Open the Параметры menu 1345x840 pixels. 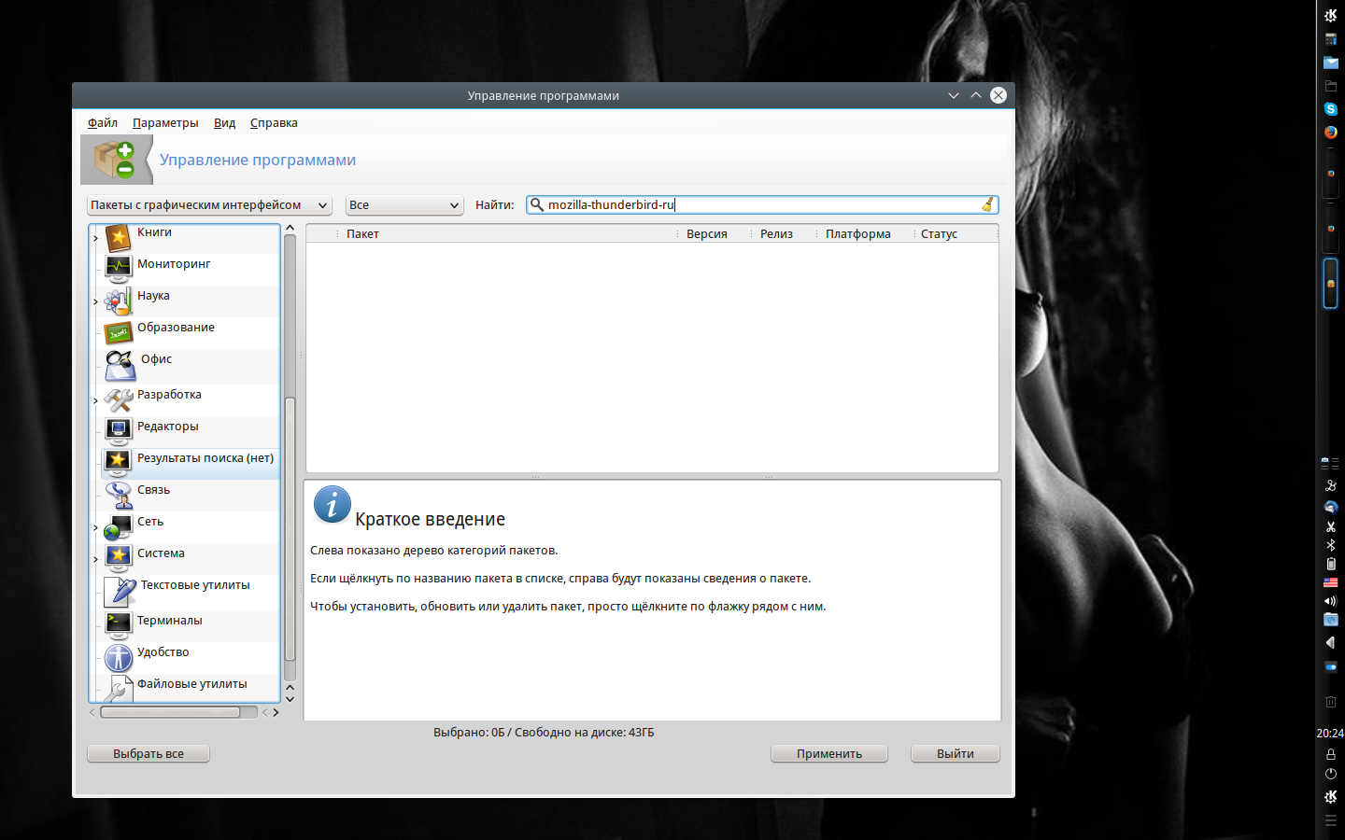165,123
